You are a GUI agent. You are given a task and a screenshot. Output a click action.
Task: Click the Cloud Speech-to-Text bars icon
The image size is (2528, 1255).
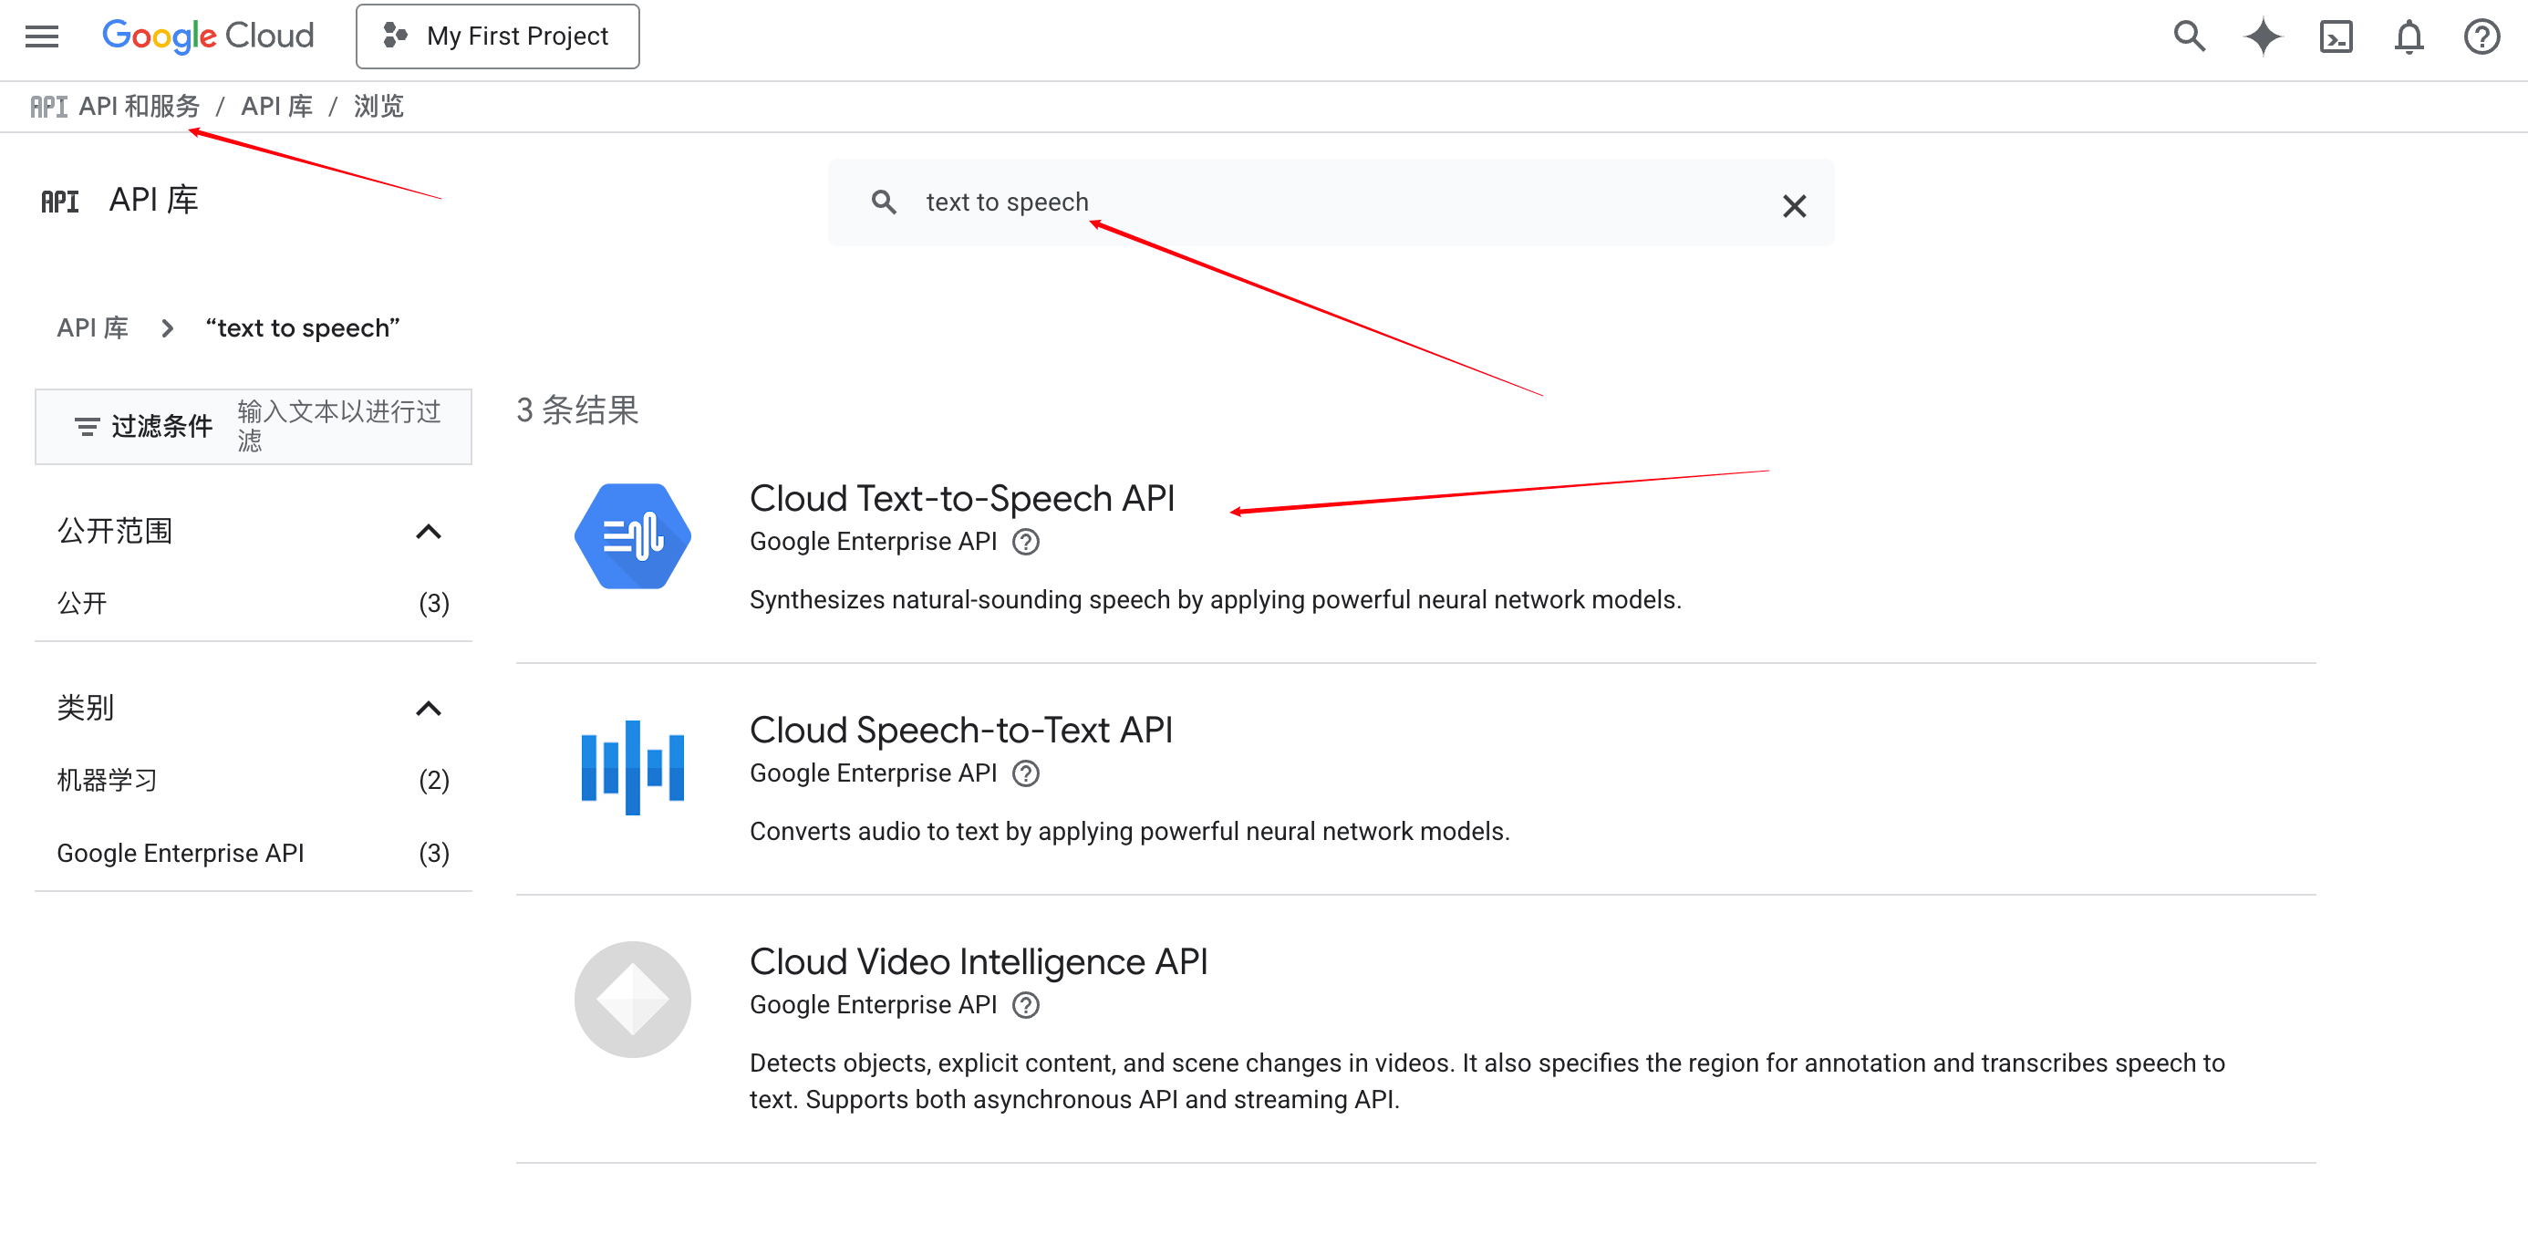click(632, 767)
